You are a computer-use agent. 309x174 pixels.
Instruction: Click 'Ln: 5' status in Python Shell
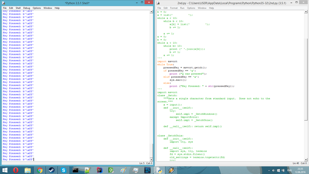pos(142,163)
